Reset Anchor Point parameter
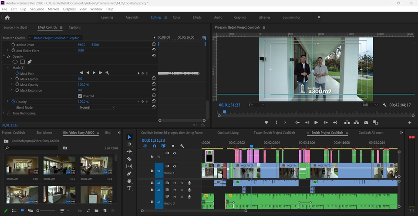This screenshot has width=418, height=216. 154,45
